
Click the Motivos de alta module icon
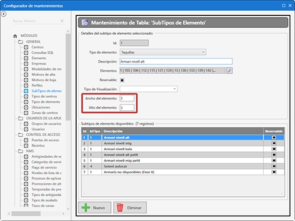(x=26, y=75)
